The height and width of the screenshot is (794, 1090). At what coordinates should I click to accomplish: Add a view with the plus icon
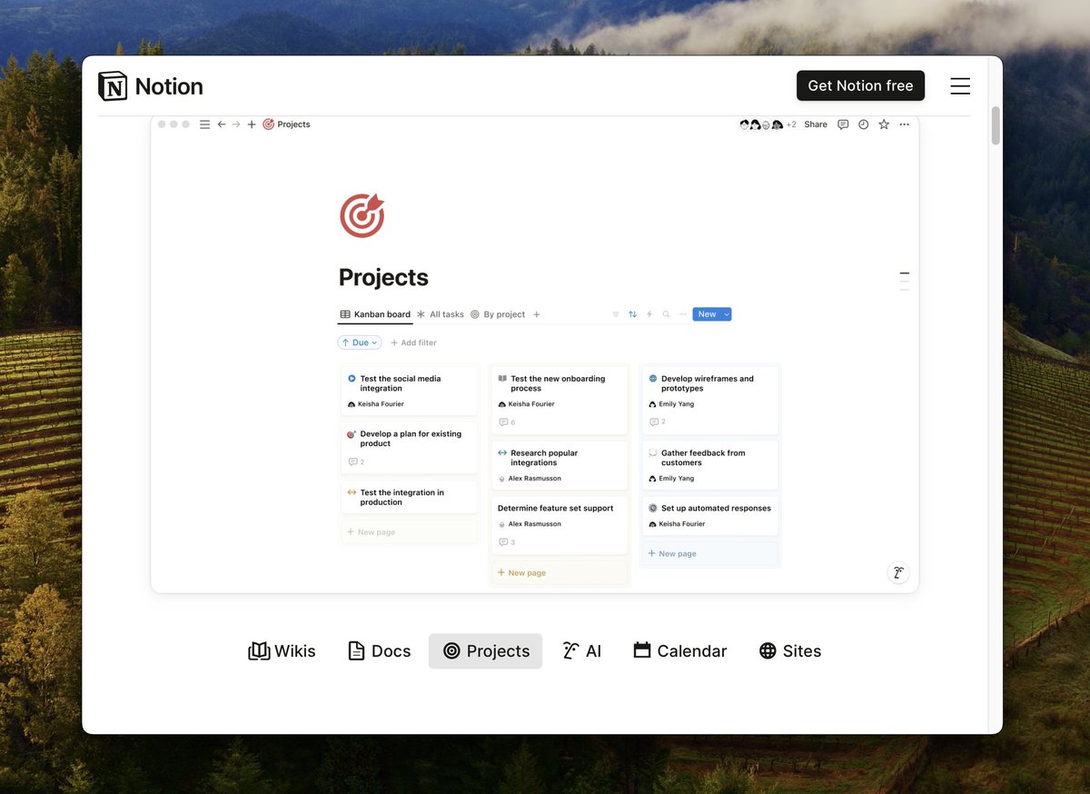click(x=537, y=314)
